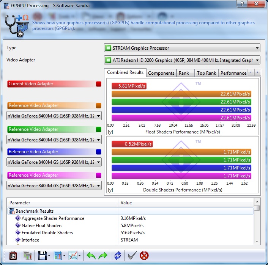The height and width of the screenshot is (265, 268).
Task: Select the Native Float Shaders row
Action: [131, 226]
